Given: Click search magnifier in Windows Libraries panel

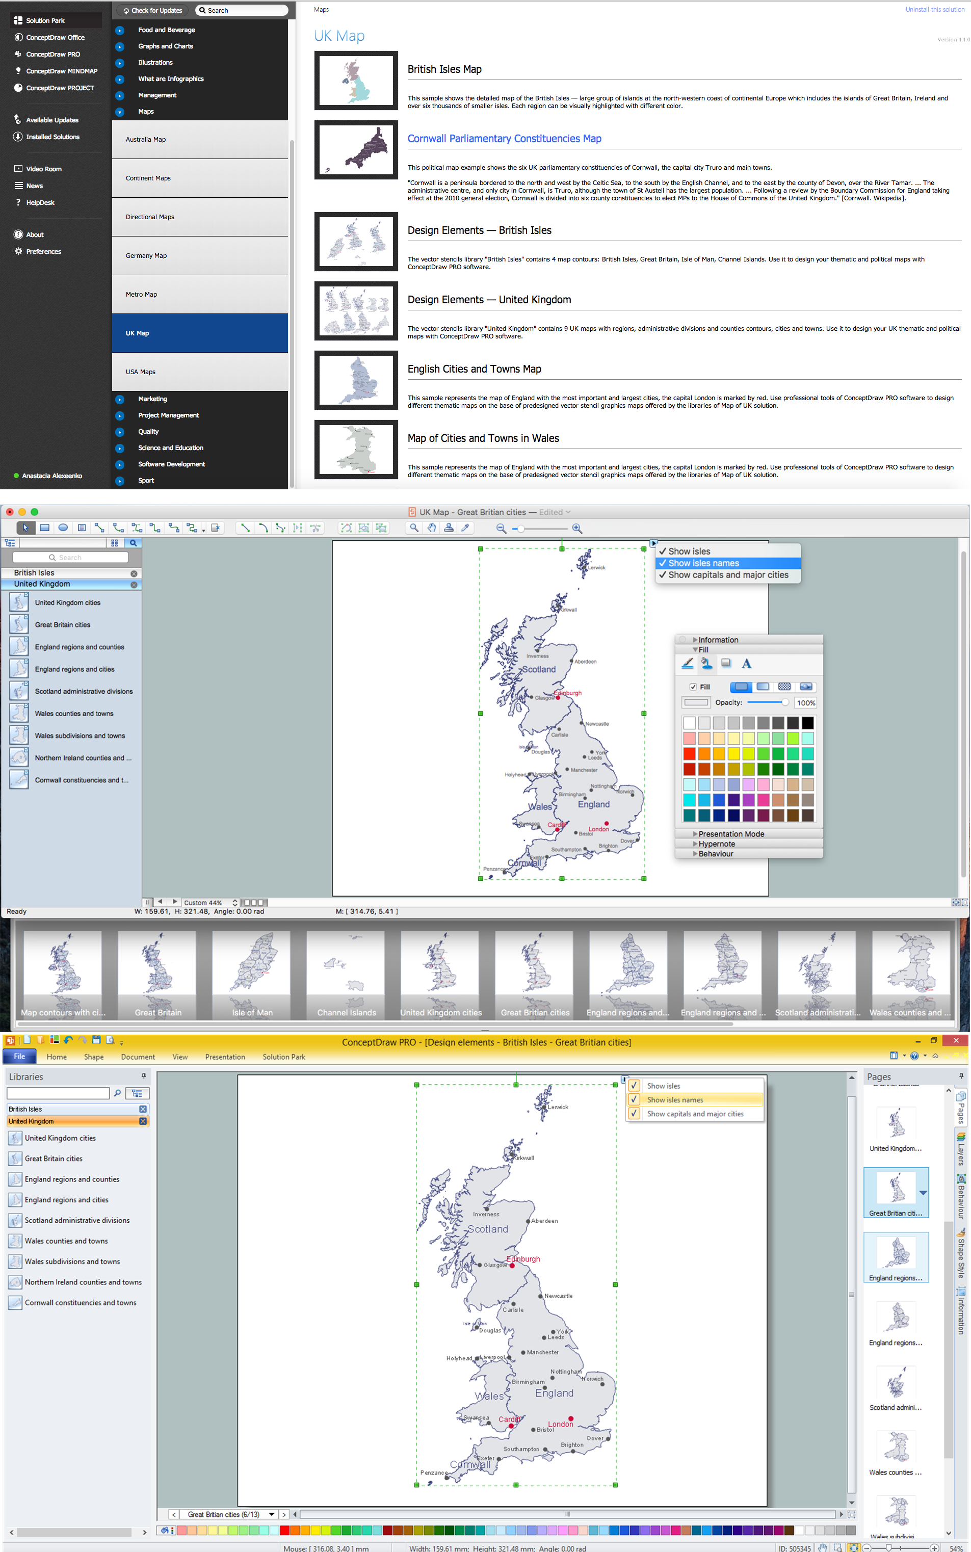Looking at the screenshot, I should pyautogui.click(x=118, y=1093).
